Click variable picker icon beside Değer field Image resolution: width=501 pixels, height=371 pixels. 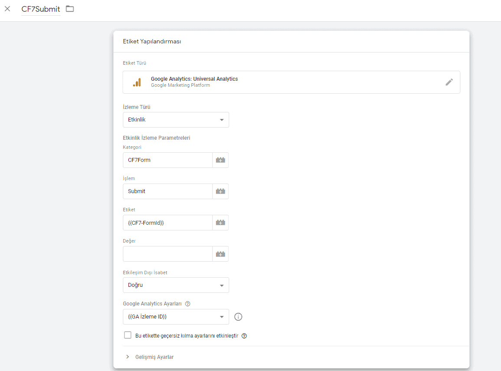point(220,254)
